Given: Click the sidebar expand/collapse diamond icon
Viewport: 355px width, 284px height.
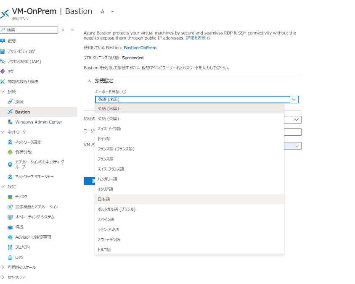Looking at the screenshot, I should click(x=63, y=30).
